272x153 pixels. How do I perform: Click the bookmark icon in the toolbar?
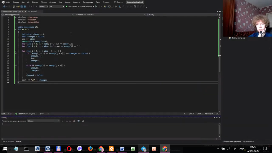point(135,6)
